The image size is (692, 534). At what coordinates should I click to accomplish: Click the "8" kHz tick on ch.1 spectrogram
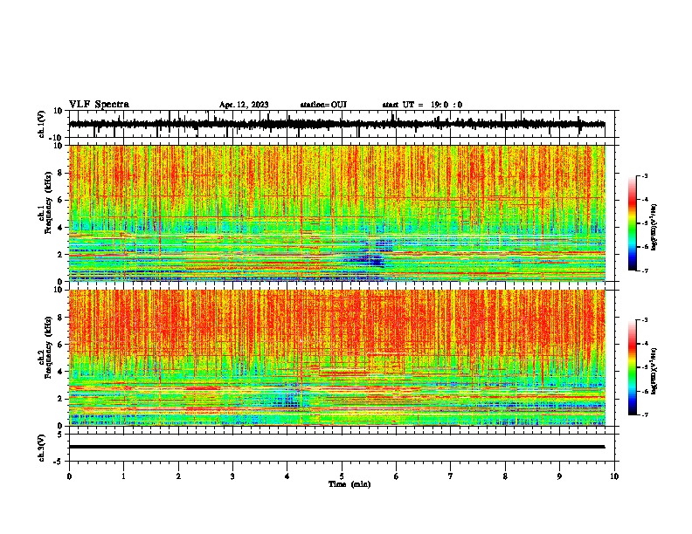point(60,173)
